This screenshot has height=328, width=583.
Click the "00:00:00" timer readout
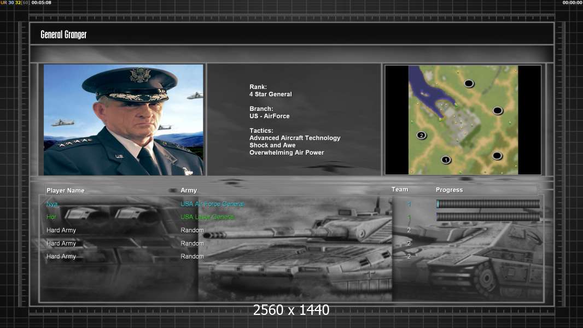[573, 3]
